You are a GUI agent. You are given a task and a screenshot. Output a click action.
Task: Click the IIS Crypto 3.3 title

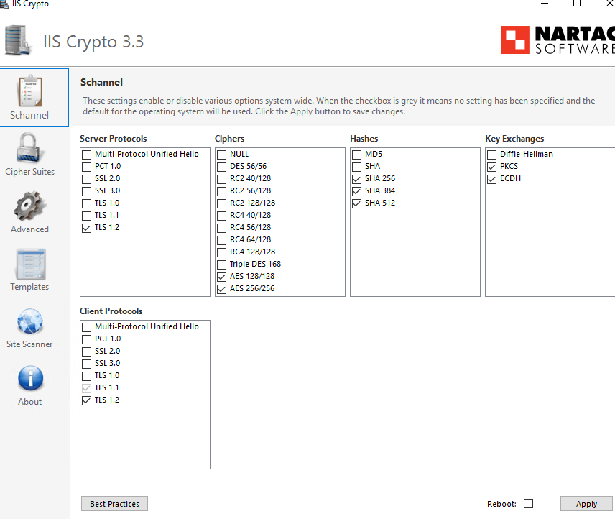93,41
